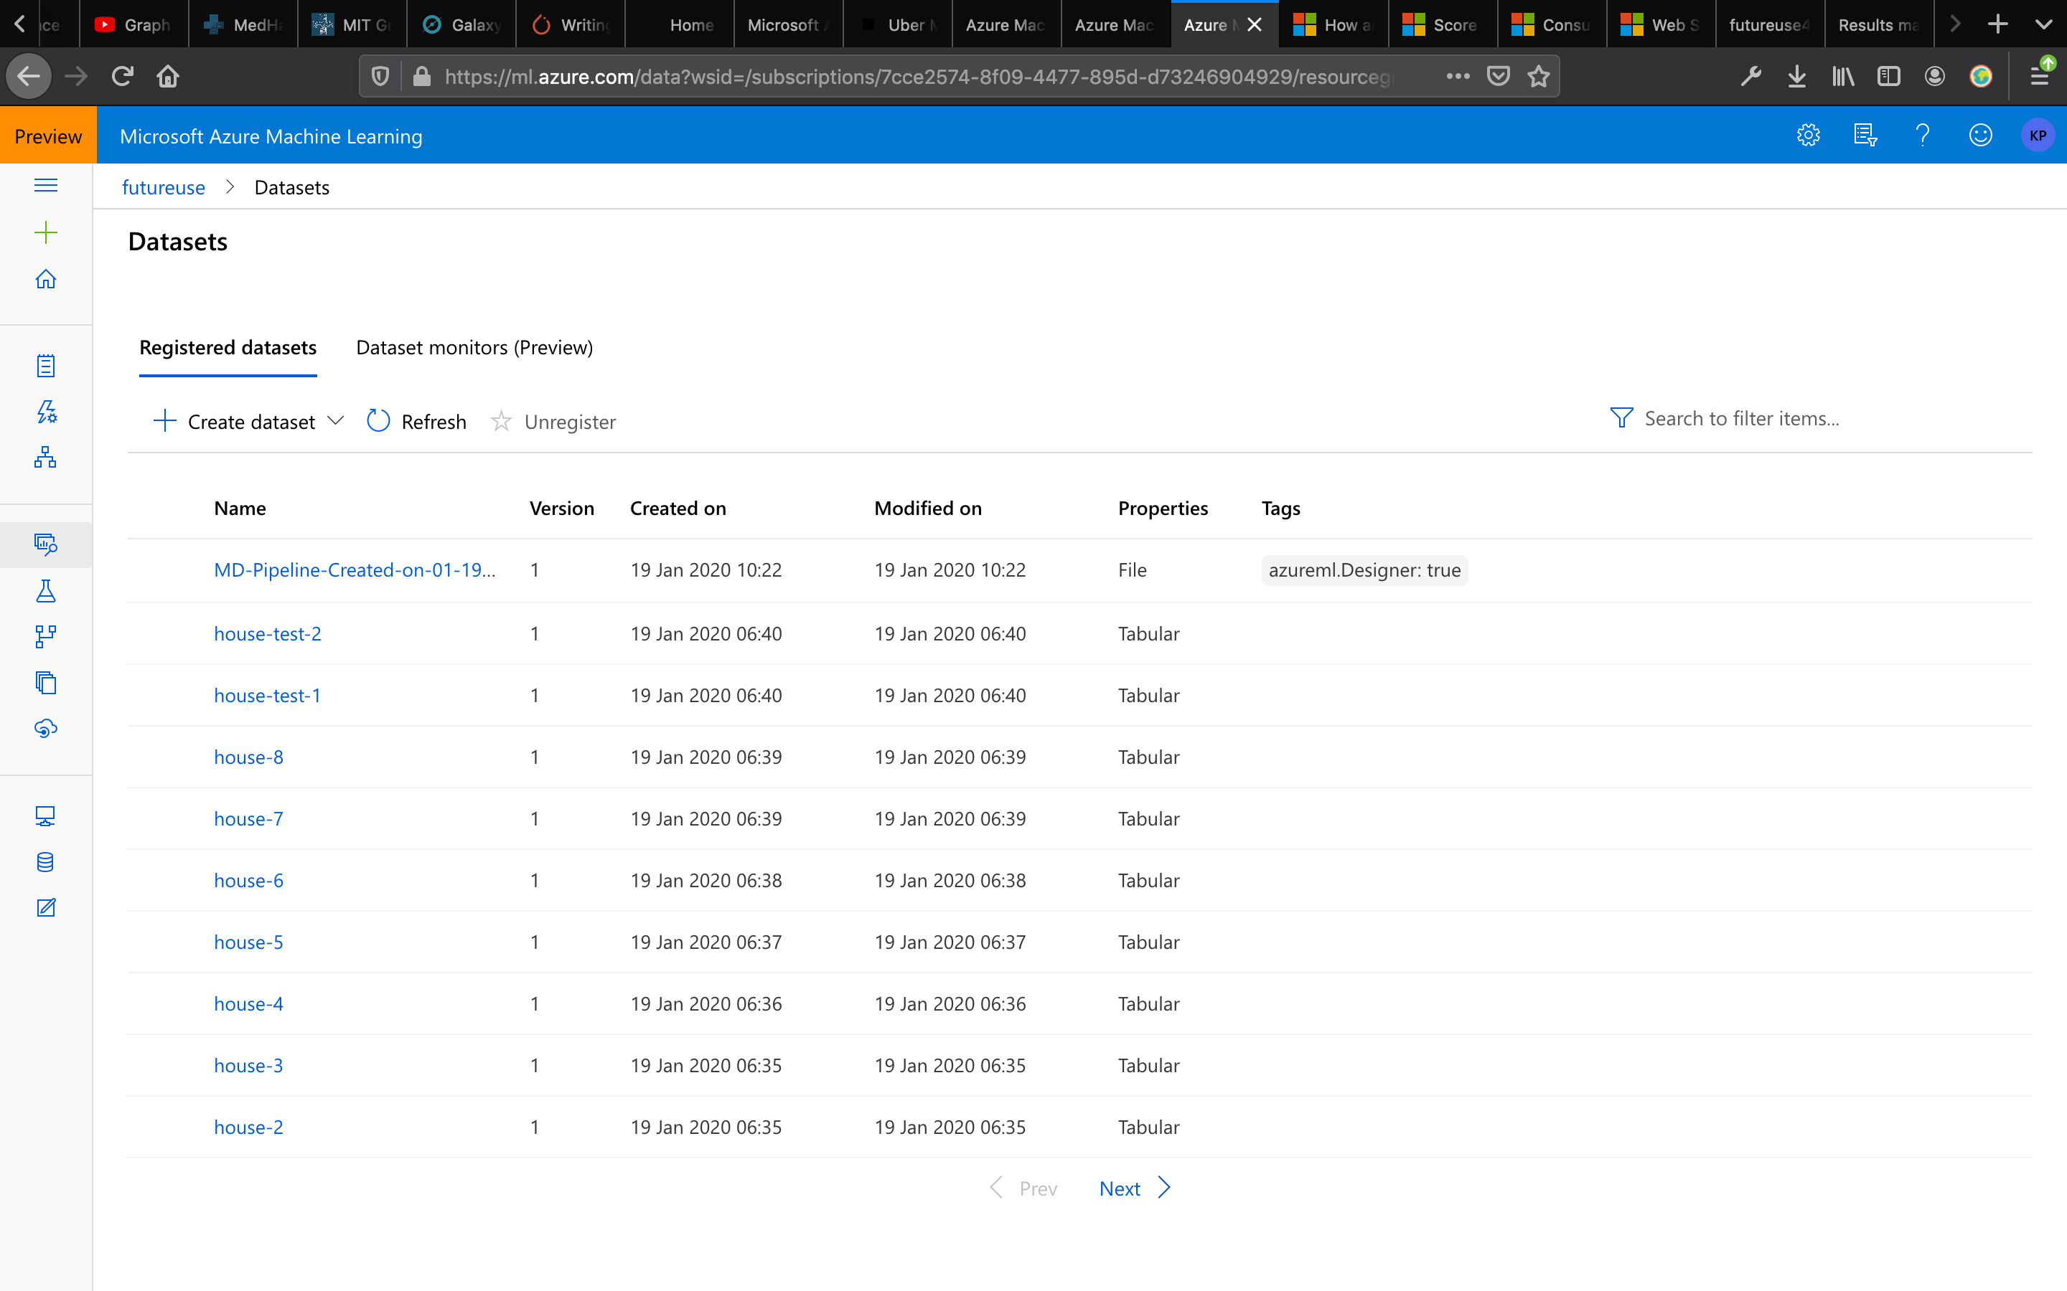The width and height of the screenshot is (2067, 1291).
Task: Open the Pipelines icon in sidebar
Action: coord(45,636)
